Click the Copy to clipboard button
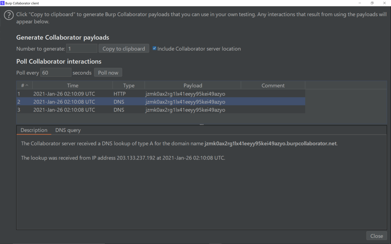Image resolution: width=391 pixels, height=244 pixels. click(x=124, y=48)
